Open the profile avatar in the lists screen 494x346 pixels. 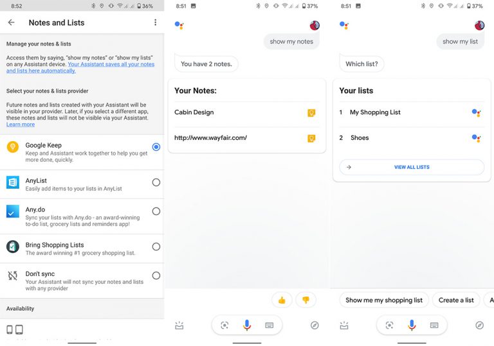pyautogui.click(x=479, y=25)
